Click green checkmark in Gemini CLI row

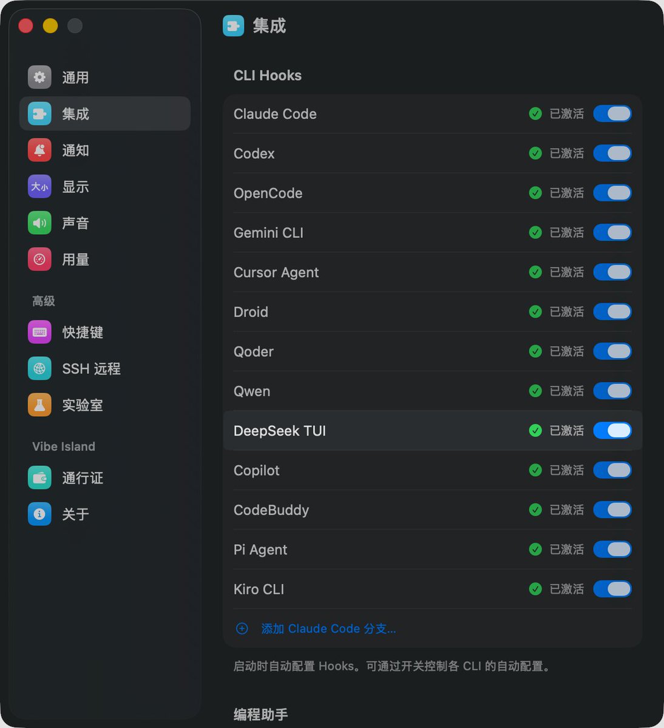535,232
